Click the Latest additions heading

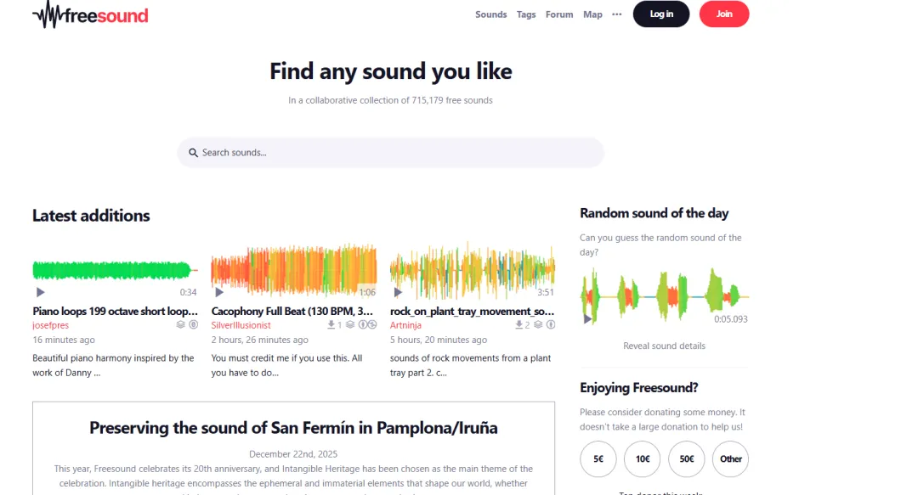pos(91,216)
